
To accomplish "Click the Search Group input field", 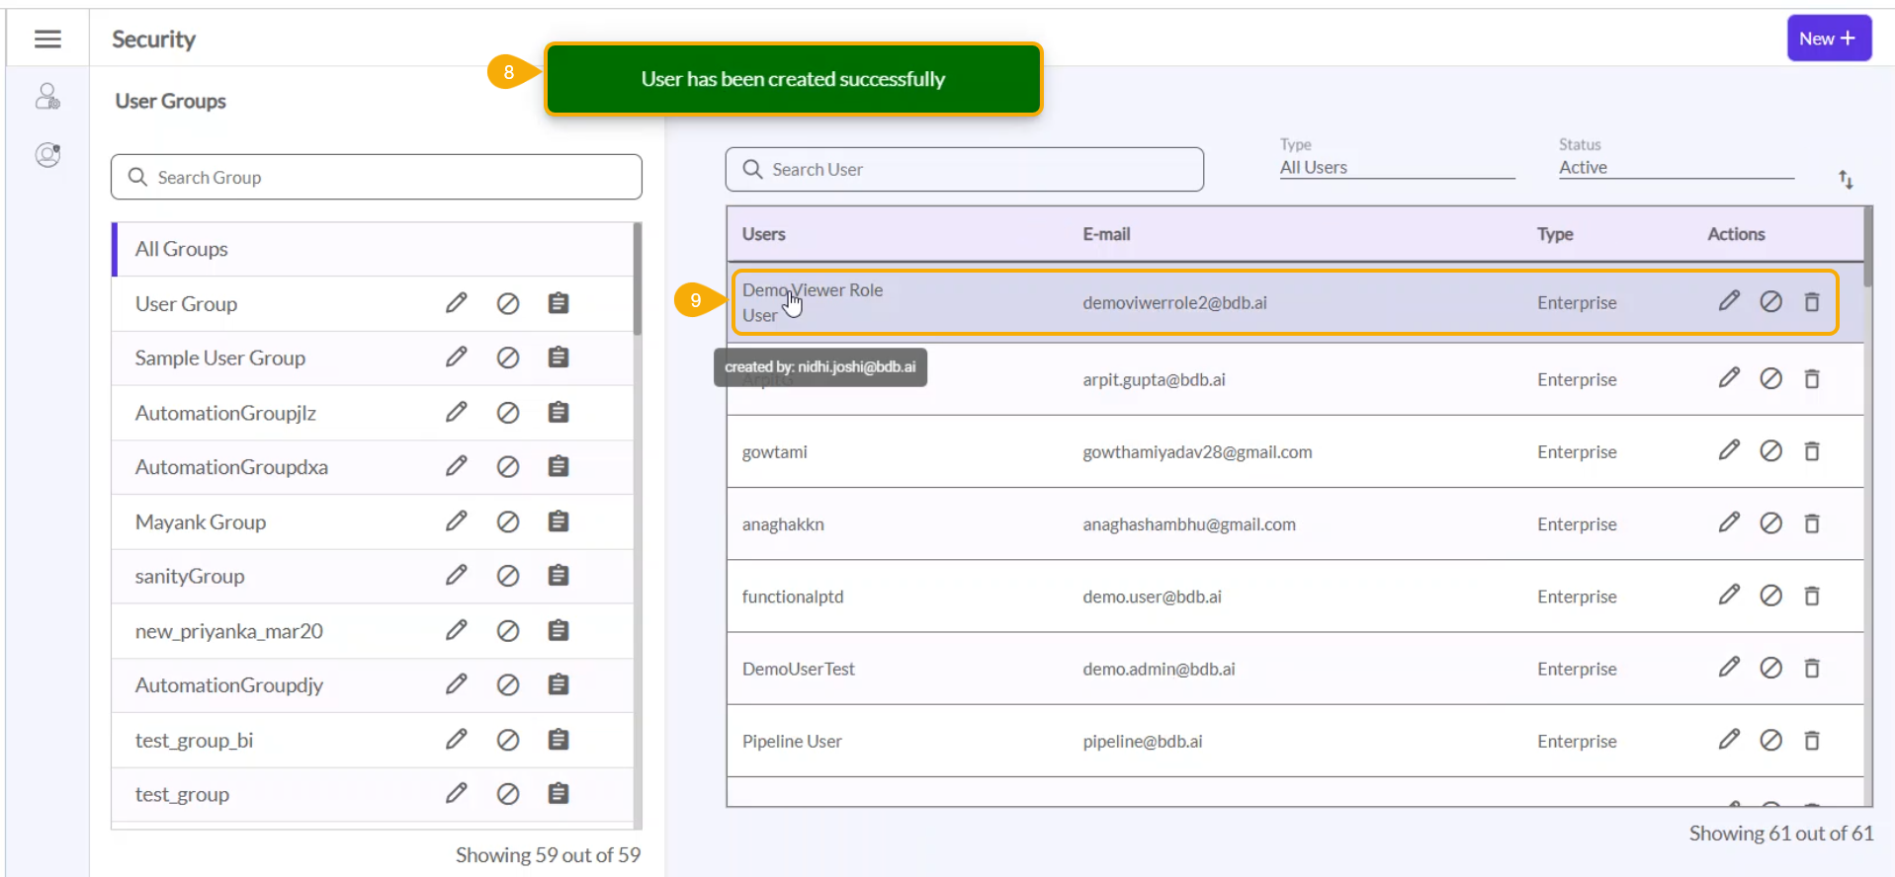I will (377, 178).
